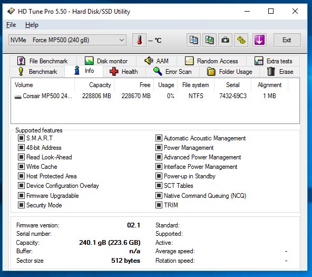Toggle the Automatic Acoustic Management checkbox
The width and height of the screenshot is (312, 277).
[x=159, y=138]
